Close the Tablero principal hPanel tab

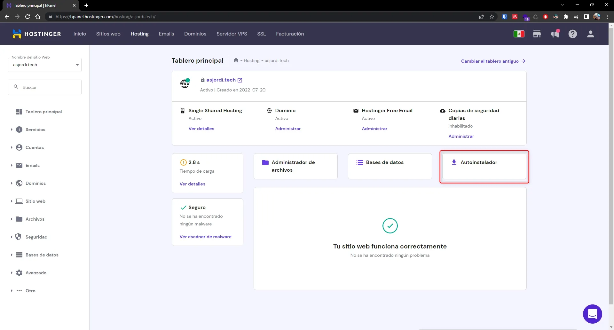pos(74,5)
